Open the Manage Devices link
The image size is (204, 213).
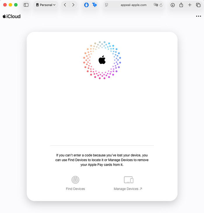click(128, 189)
